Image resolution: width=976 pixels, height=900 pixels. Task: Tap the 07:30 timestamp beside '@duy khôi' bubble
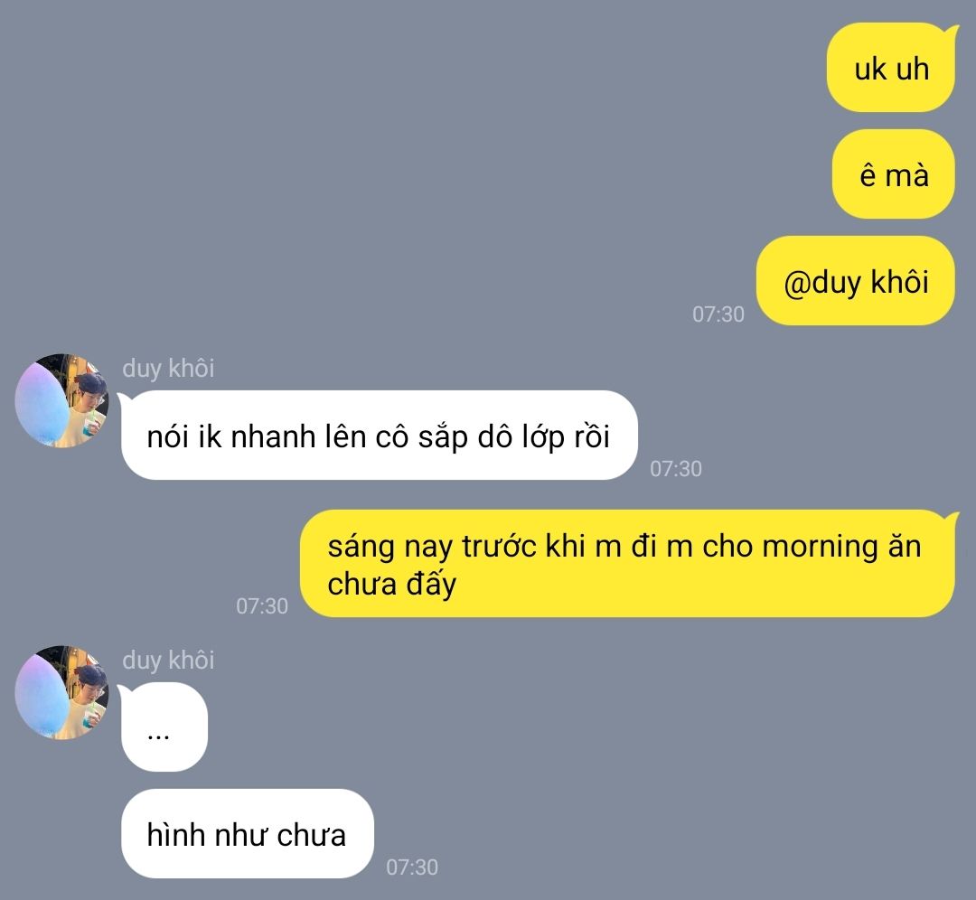pyautogui.click(x=718, y=314)
